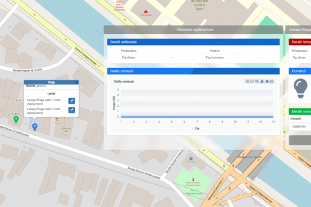Click the Lampa Zhaga panel header
The width and height of the screenshot is (311, 207).
pos(298,30)
